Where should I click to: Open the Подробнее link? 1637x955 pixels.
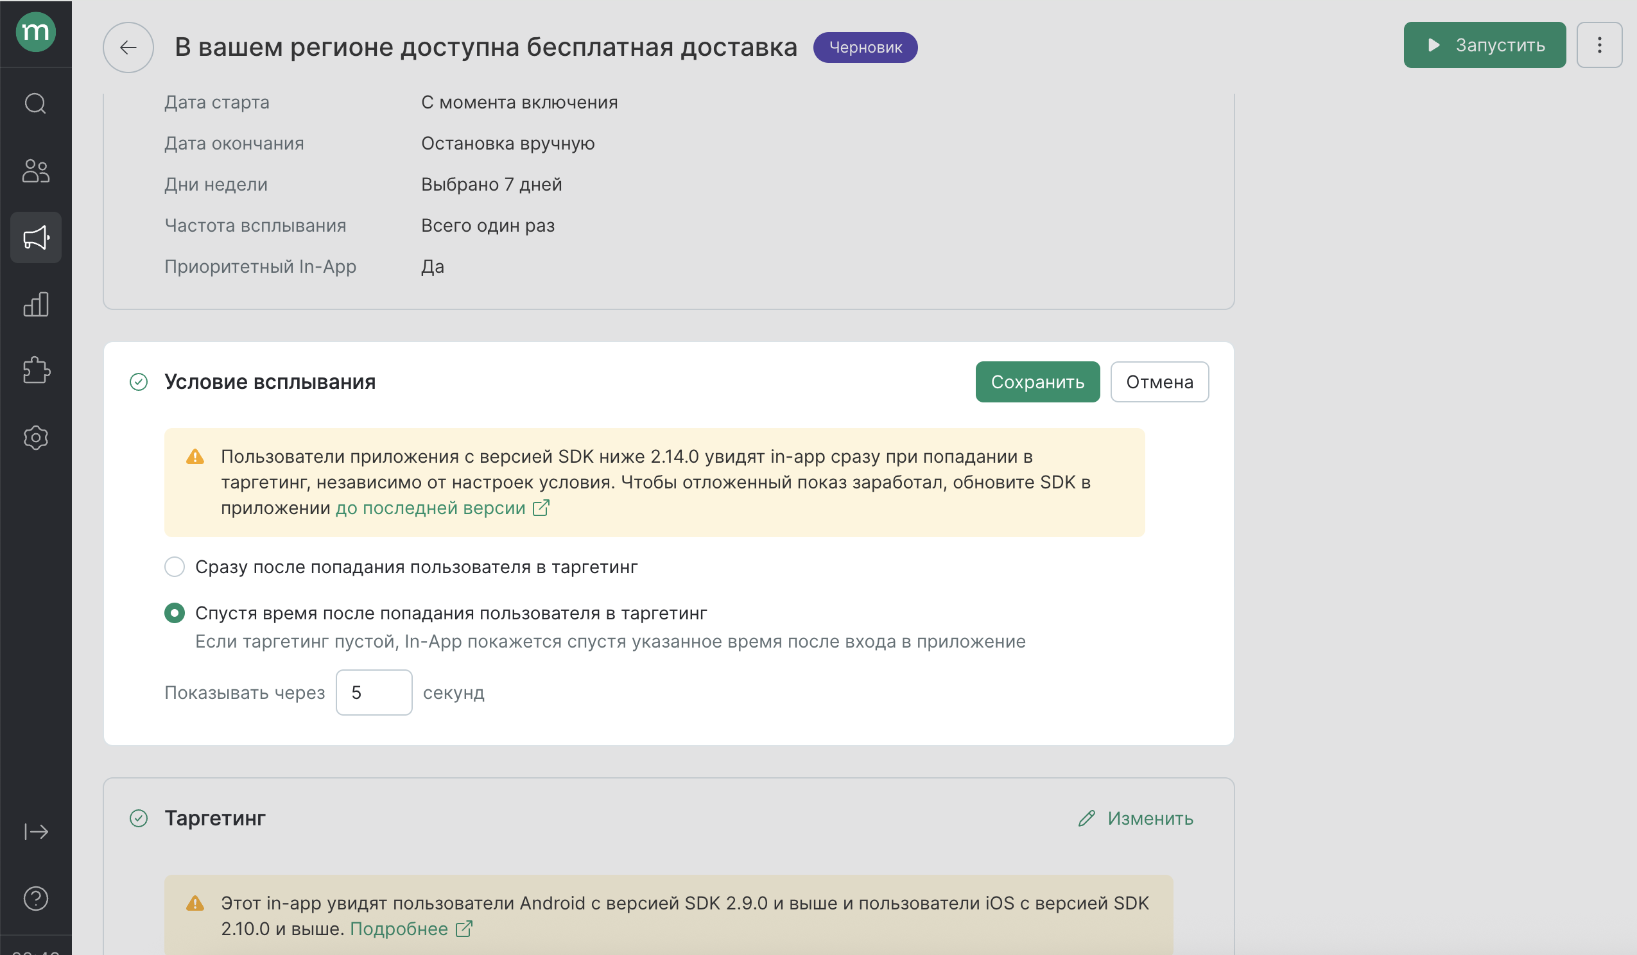[x=399, y=929]
